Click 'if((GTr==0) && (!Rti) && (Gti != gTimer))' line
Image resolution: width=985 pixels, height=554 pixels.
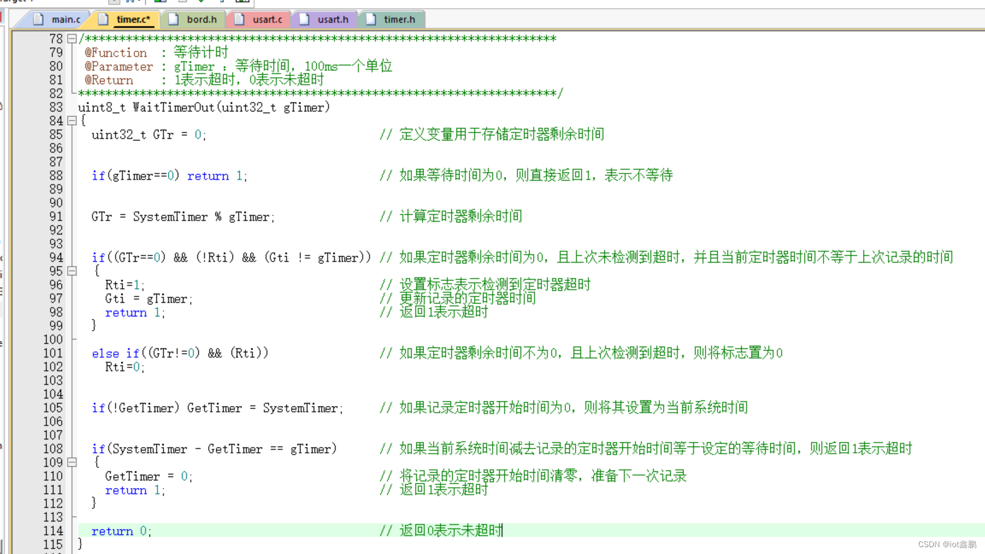[231, 257]
